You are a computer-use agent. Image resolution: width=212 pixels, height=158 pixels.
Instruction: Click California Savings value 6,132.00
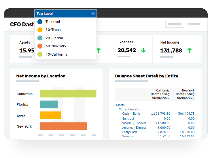(164, 136)
